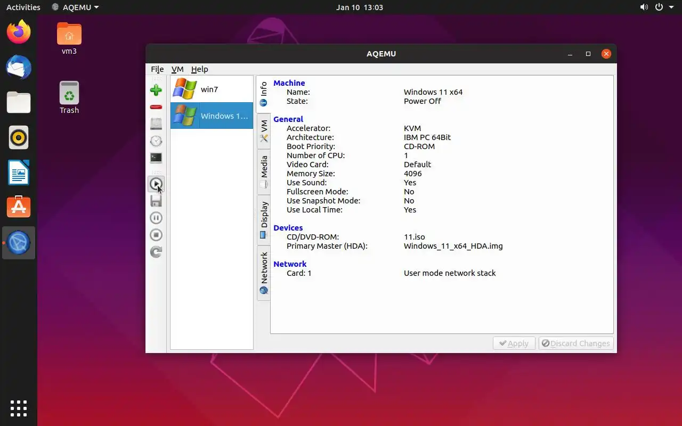Image resolution: width=682 pixels, height=426 pixels.
Task: Show Applications grid in the dock
Action: [x=19, y=408]
